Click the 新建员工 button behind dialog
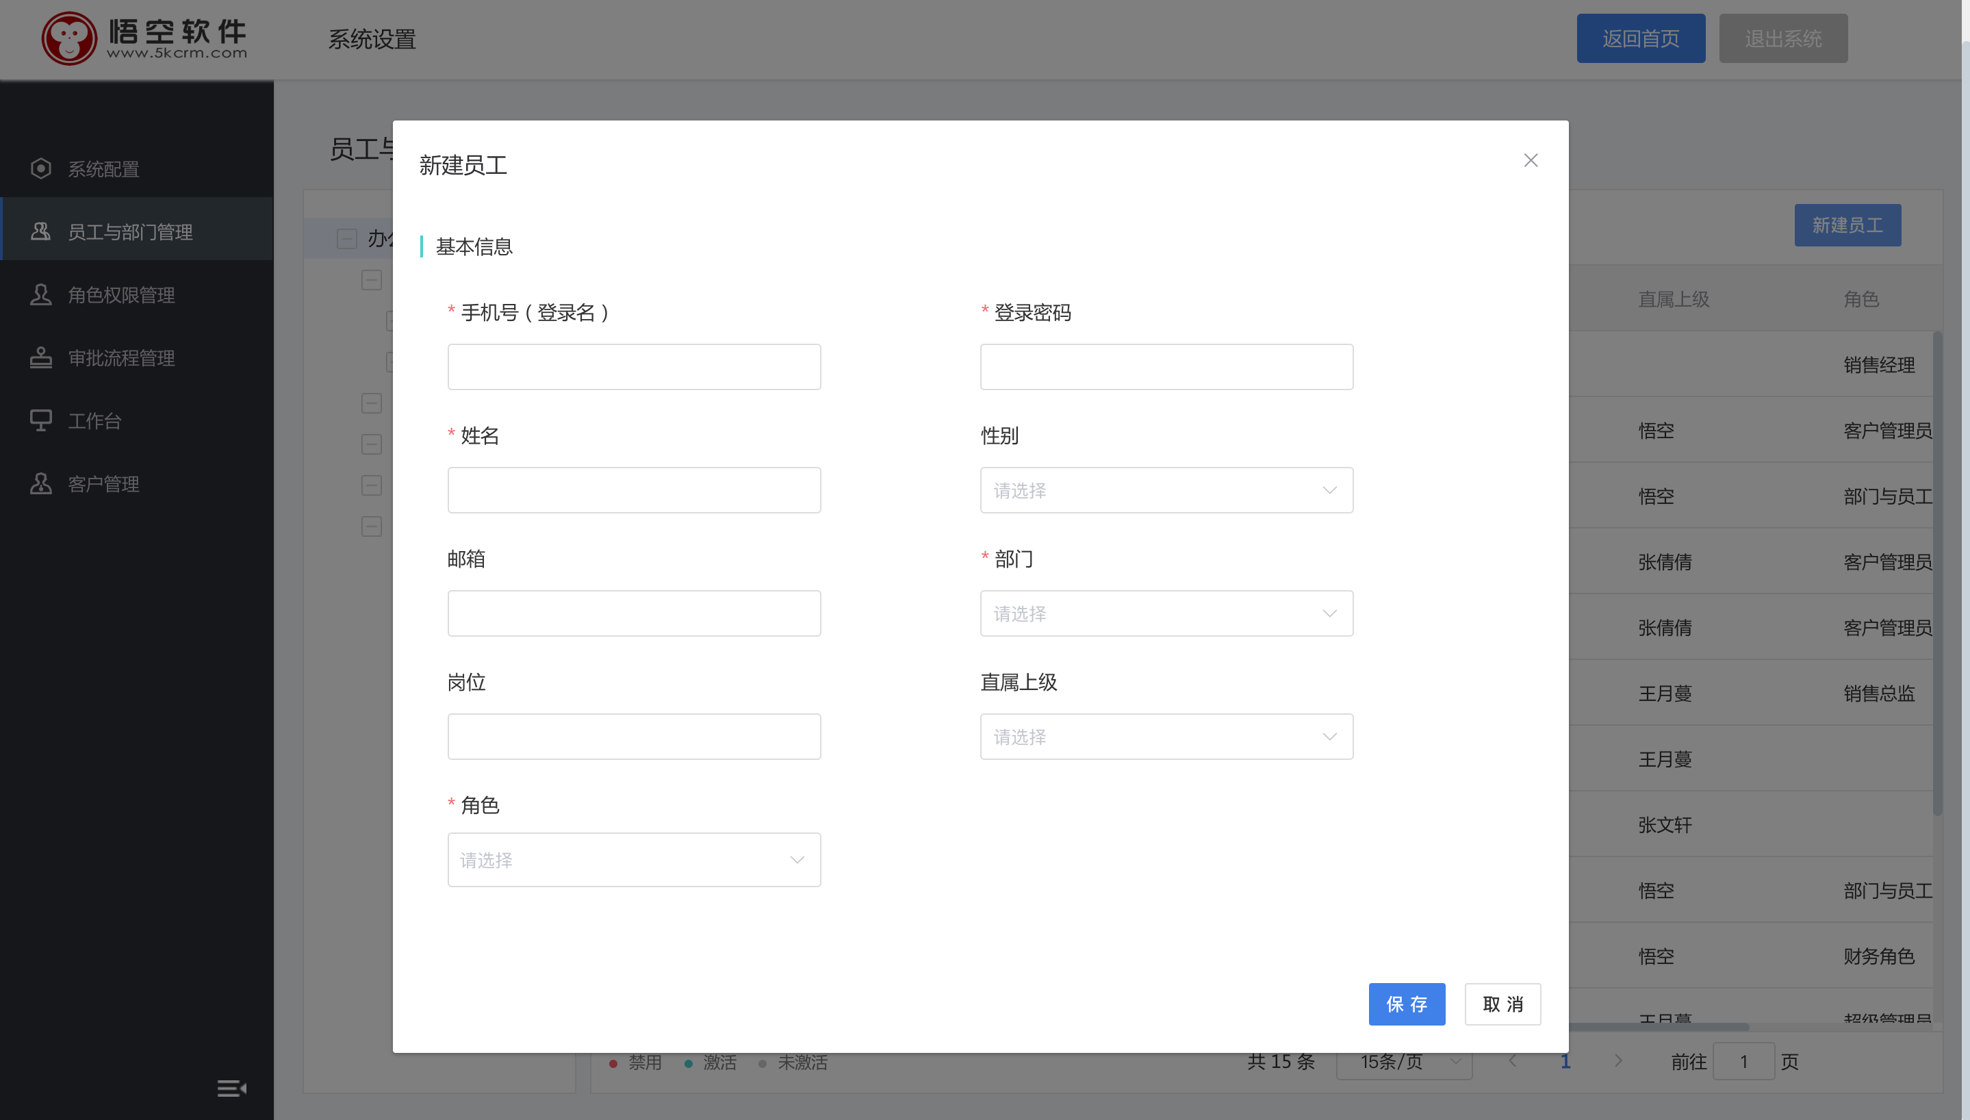The image size is (1970, 1120). tap(1847, 225)
